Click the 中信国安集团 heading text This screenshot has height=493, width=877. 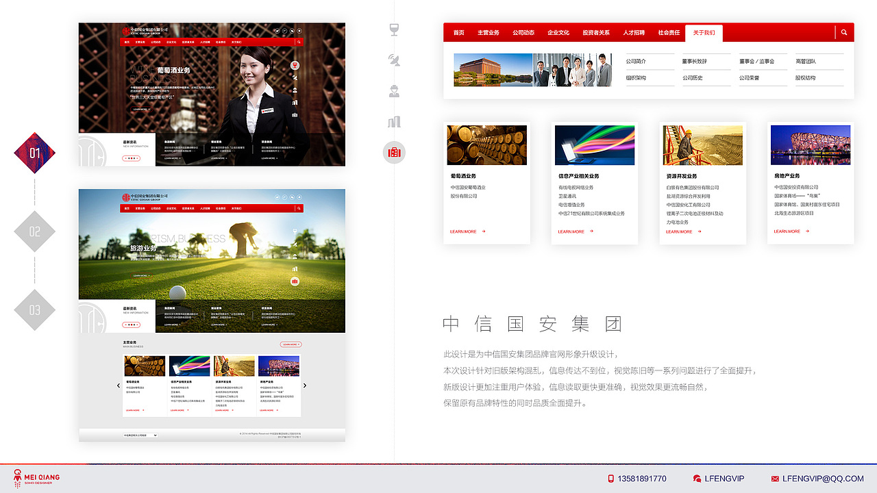(x=533, y=324)
